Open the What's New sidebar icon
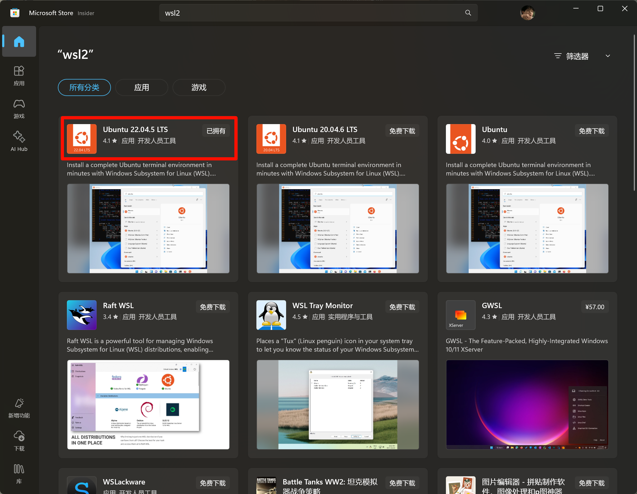The width and height of the screenshot is (637, 494). pyautogui.click(x=19, y=408)
